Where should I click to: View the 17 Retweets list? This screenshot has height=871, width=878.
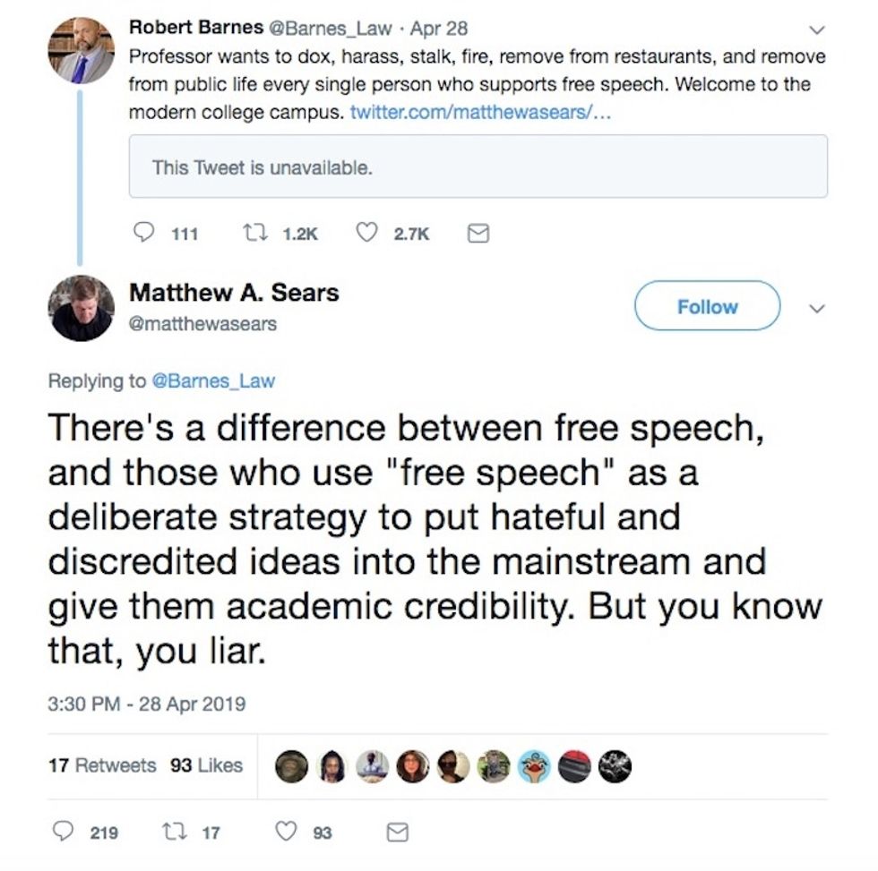[x=102, y=765]
